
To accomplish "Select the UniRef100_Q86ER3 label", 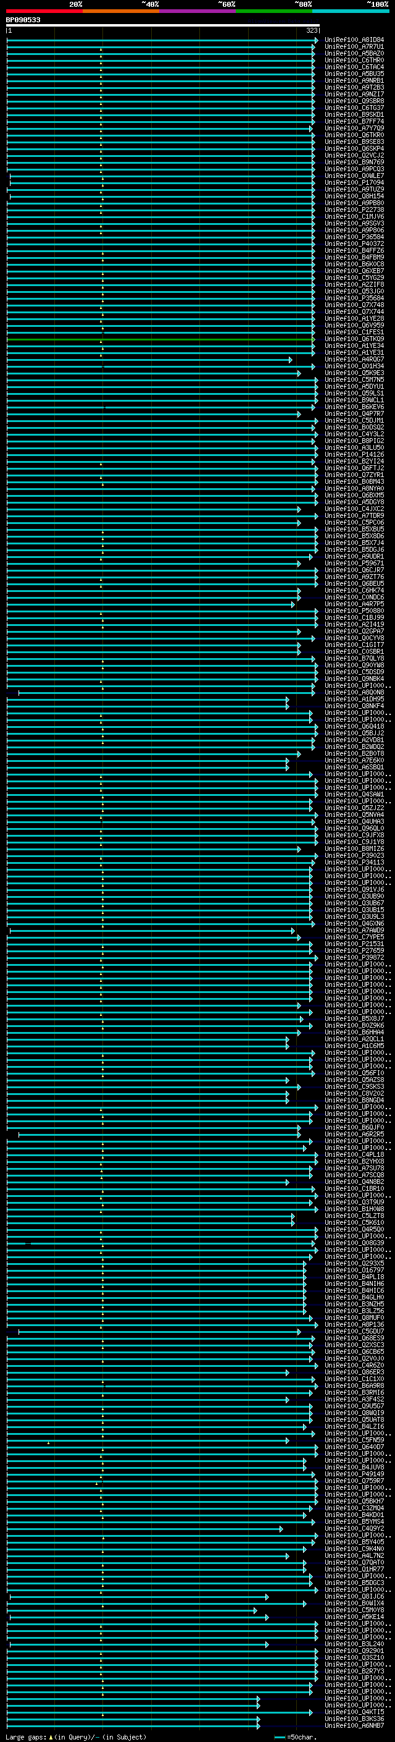I will 354,1372.
